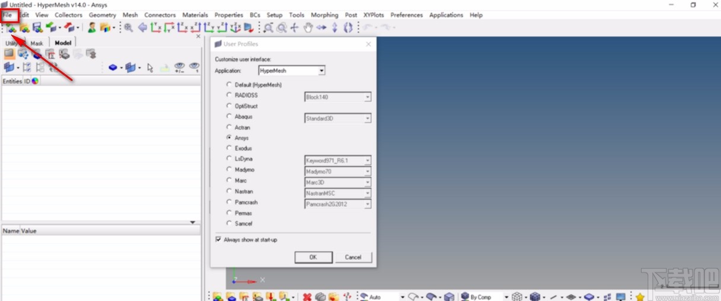Click the Save Model toolbar icon
The width and height of the screenshot is (721, 301).
(37, 27)
